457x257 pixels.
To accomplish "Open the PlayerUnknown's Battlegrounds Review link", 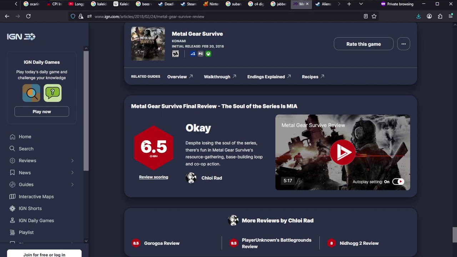I will 276,243.
